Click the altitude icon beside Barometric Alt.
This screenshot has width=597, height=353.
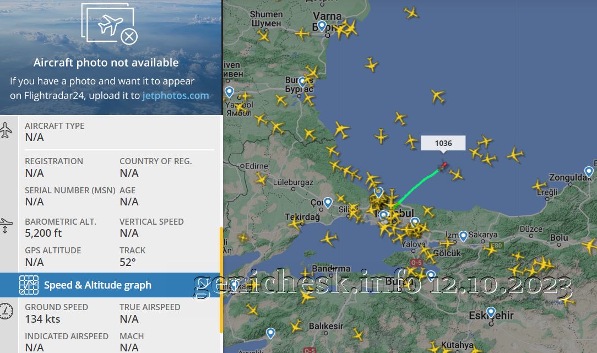click(6, 225)
